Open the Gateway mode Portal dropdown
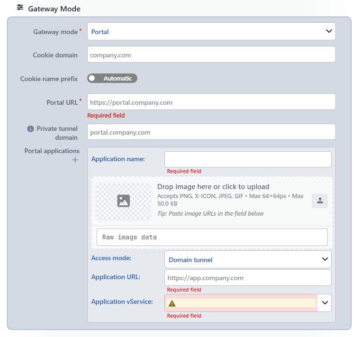The image size is (360, 337). coord(211,31)
